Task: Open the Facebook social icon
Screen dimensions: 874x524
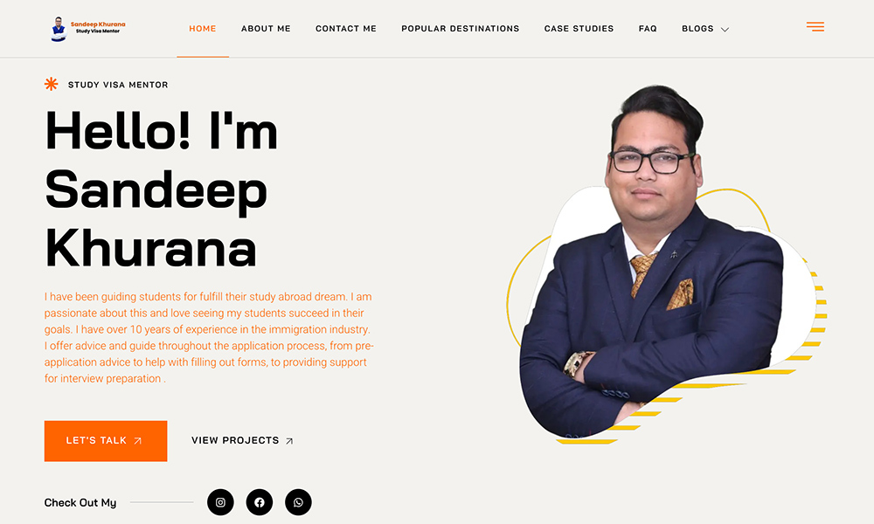Action: tap(260, 502)
